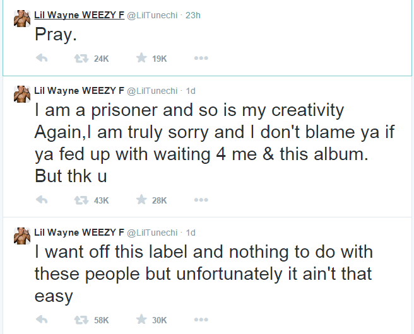Click the avatar on the "label" tweet
The image size is (414, 334).
click(23, 236)
